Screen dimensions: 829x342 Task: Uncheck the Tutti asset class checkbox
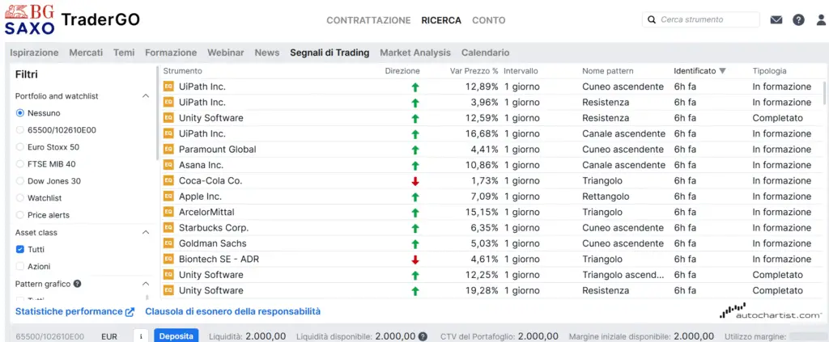click(20, 249)
